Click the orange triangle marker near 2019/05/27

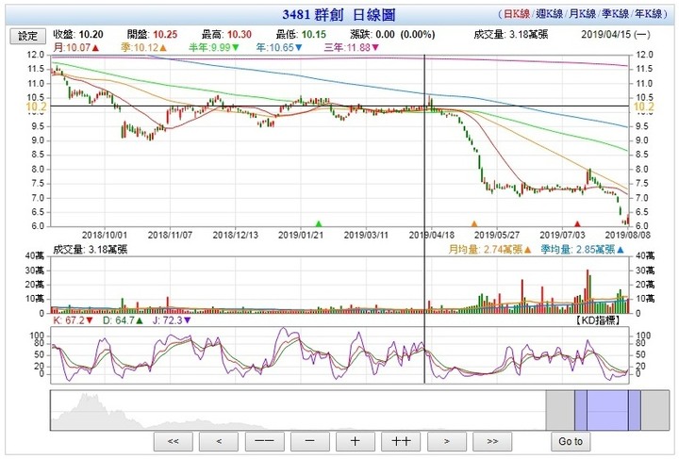[x=474, y=223]
